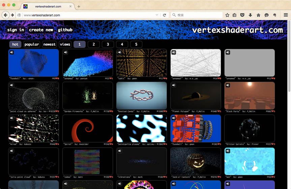Click the sound icon on the vibrations thumbnail

120,151
